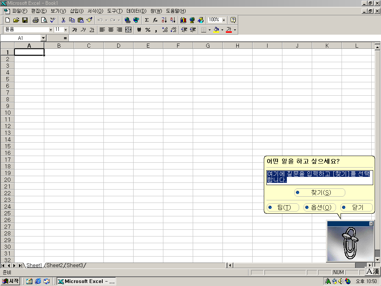Toggle bold 가 formatting
Image resolution: width=381 pixels, height=286 pixels.
(74, 30)
